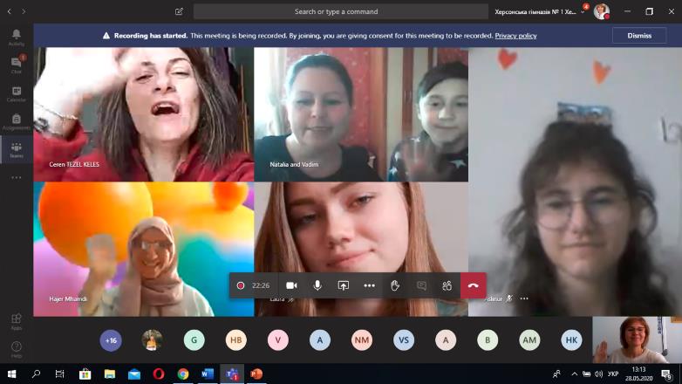Turn off the camera in the meeting toolbar
Viewport: 682px width, 384px height.
click(291, 285)
